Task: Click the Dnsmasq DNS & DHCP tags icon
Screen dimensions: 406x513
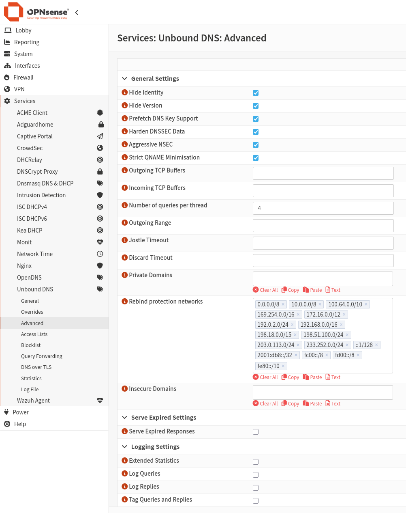Action: (100, 183)
